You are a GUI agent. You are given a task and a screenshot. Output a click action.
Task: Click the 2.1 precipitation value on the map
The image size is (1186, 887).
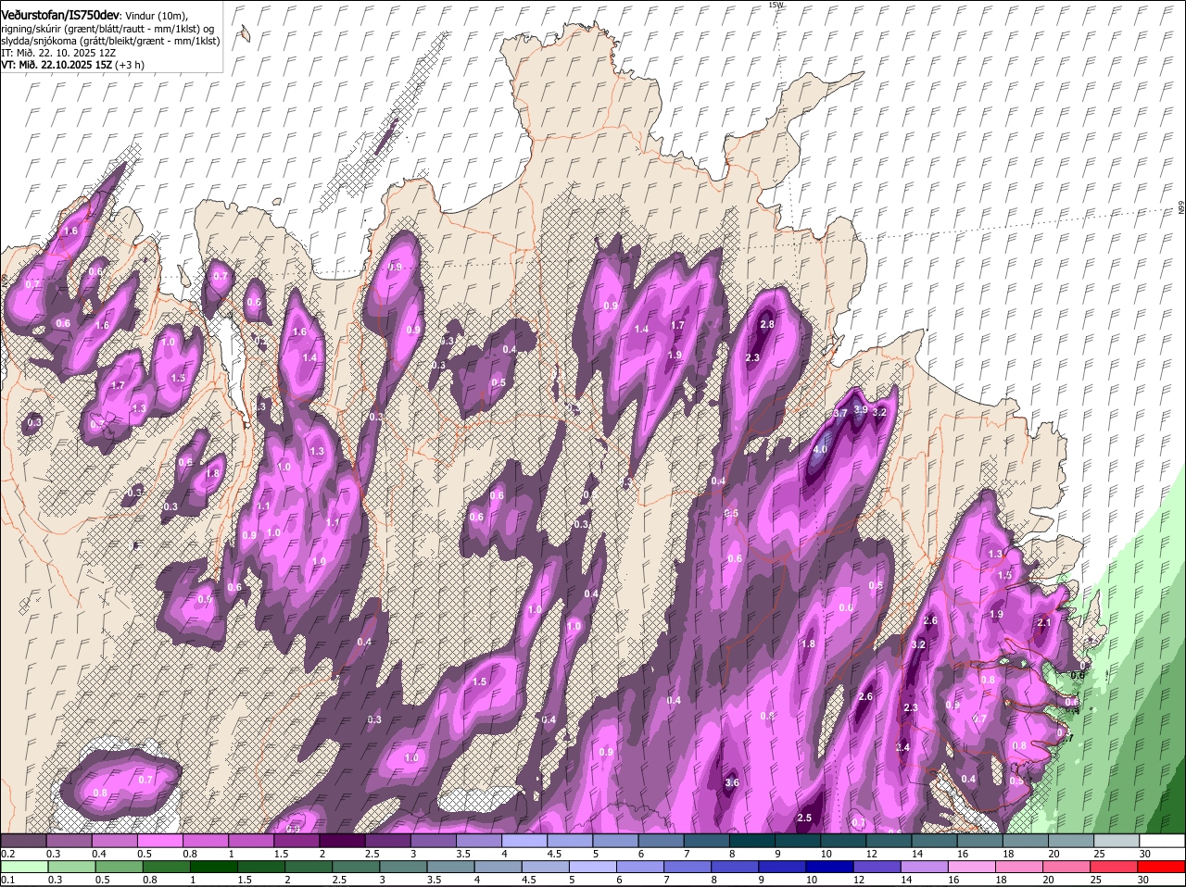tap(1044, 623)
